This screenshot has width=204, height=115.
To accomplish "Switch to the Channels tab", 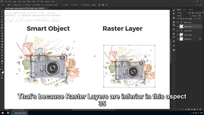I will click(191, 10).
